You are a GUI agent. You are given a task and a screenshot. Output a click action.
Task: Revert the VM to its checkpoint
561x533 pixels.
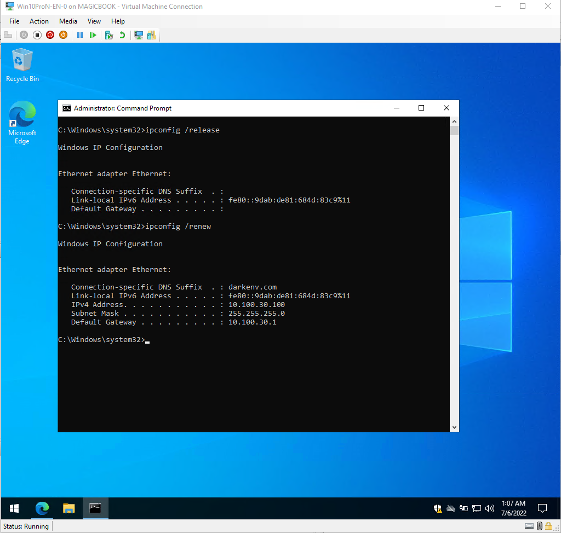pos(122,35)
